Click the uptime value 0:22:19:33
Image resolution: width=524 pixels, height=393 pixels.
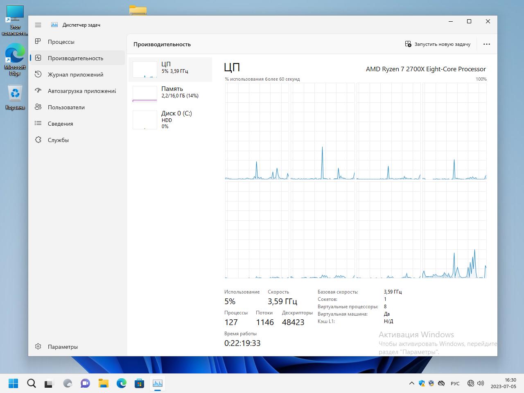242,343
